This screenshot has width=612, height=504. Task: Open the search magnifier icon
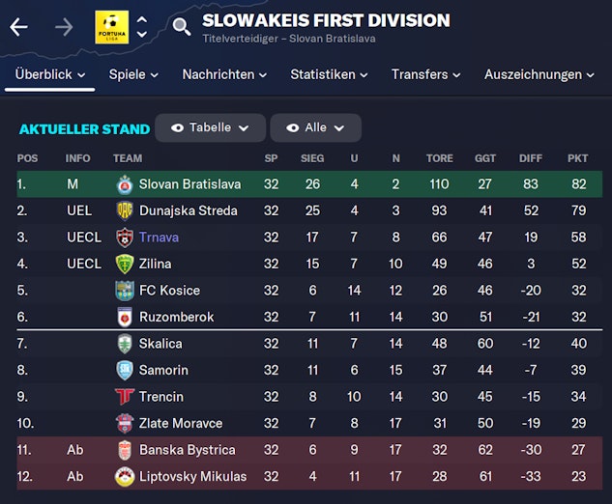click(182, 27)
